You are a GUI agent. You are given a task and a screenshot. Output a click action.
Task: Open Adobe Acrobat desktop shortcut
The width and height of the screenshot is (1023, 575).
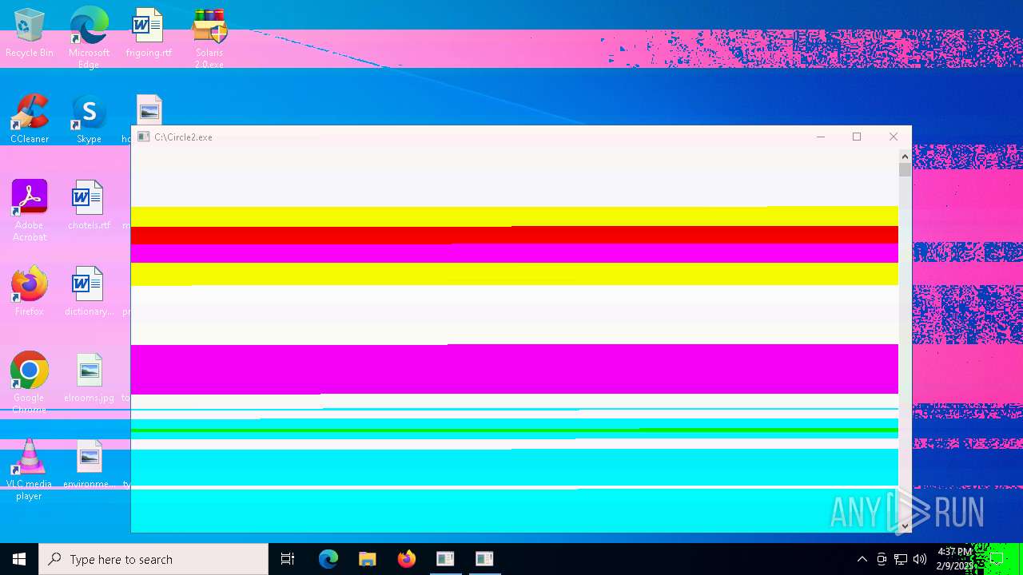(x=30, y=210)
